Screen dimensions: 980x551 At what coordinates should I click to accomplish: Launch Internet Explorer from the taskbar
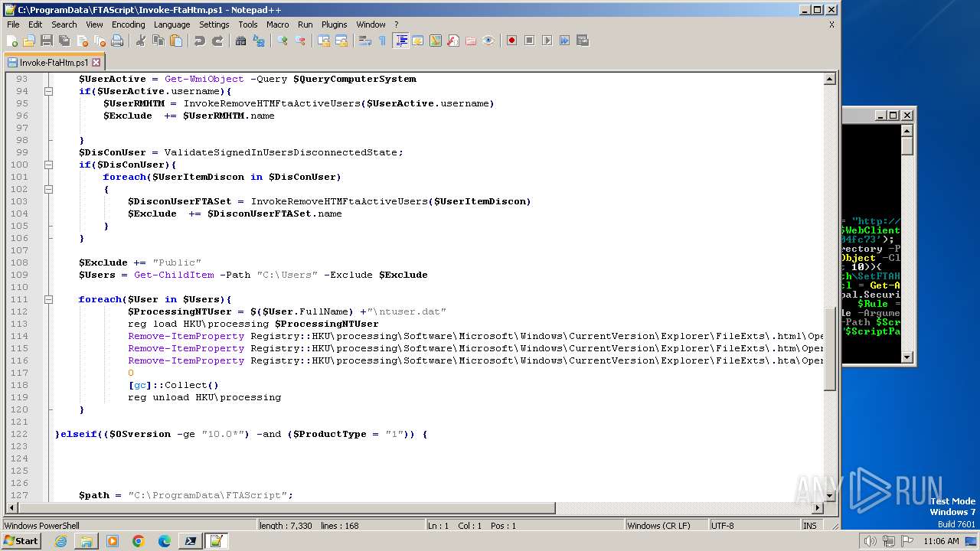(60, 541)
